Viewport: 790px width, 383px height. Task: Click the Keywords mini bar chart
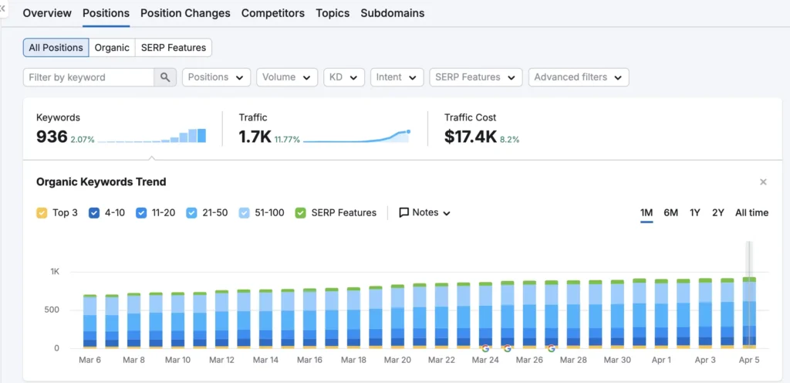(x=152, y=136)
